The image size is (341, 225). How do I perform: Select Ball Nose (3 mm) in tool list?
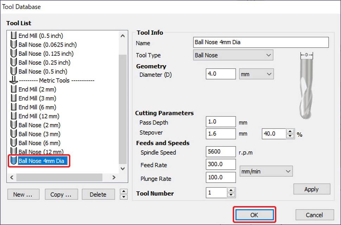click(x=39, y=134)
